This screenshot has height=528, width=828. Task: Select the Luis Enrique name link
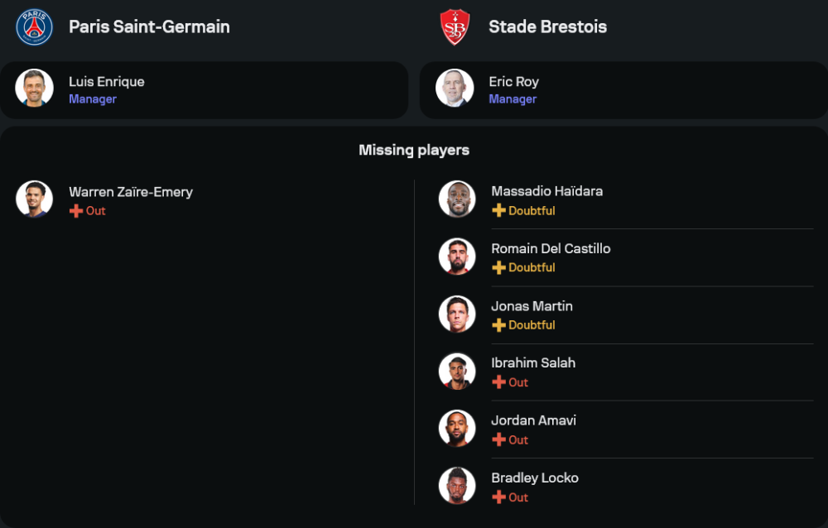click(x=106, y=81)
